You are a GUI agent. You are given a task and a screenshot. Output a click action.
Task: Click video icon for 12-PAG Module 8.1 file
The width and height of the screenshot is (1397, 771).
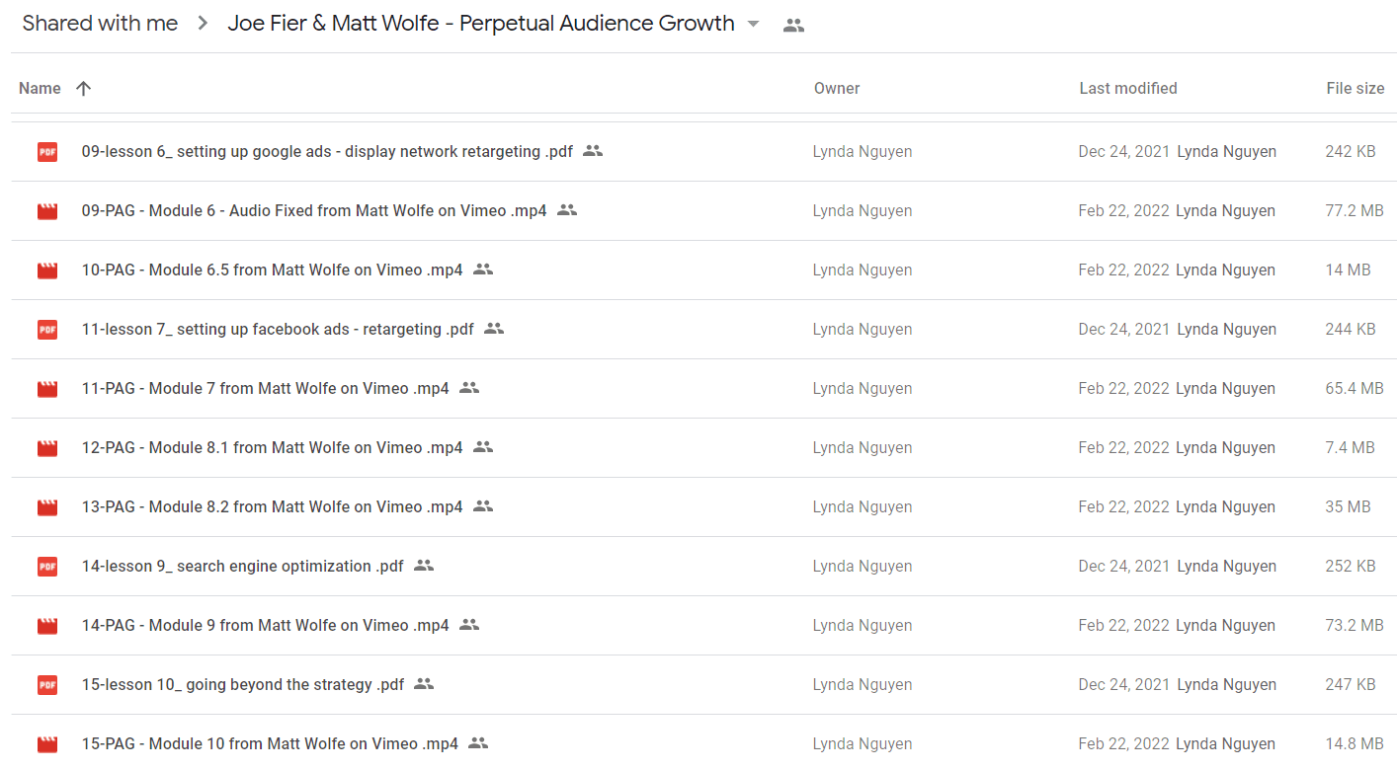click(x=47, y=448)
